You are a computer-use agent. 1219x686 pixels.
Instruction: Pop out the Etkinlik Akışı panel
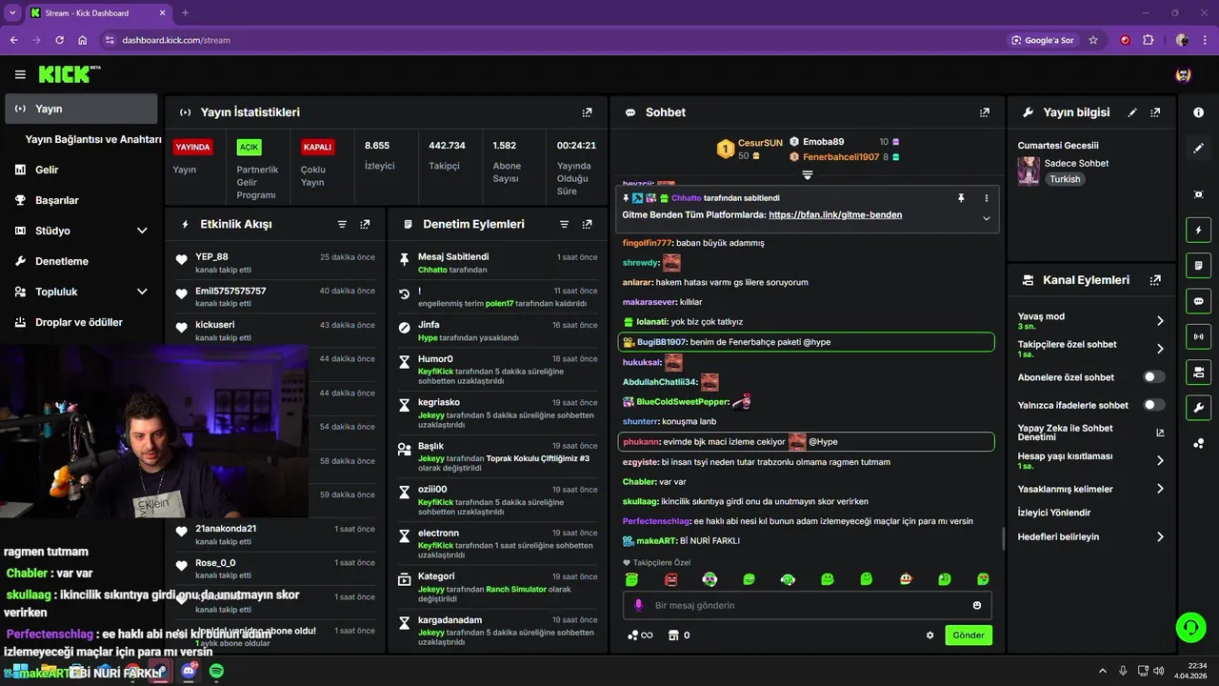click(x=365, y=224)
